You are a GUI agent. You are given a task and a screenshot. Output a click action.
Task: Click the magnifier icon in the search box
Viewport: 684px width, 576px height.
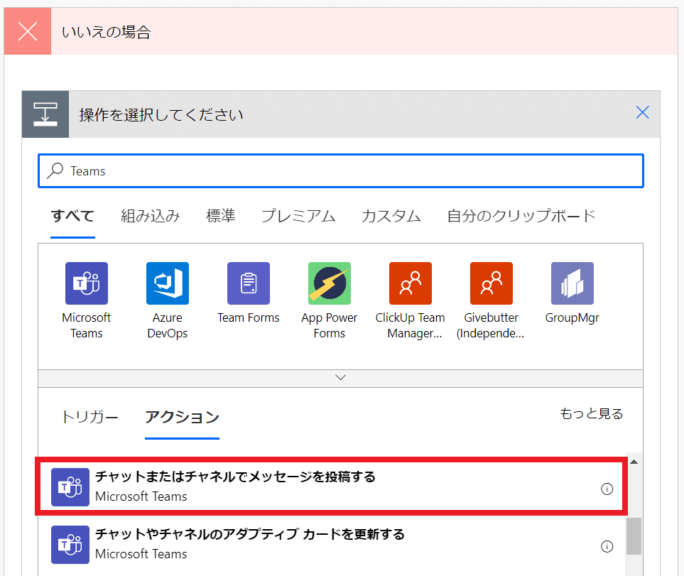[x=55, y=170]
